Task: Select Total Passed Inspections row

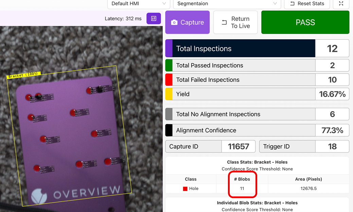Action: tap(257, 65)
